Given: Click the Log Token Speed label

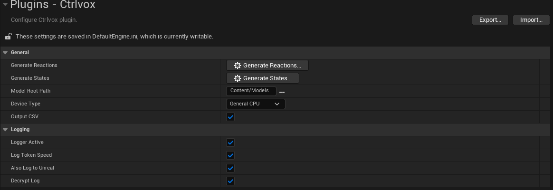Looking at the screenshot, I should (31, 155).
